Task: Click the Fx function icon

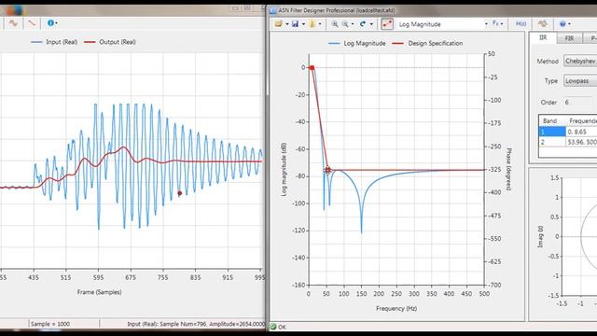Action: click(495, 23)
